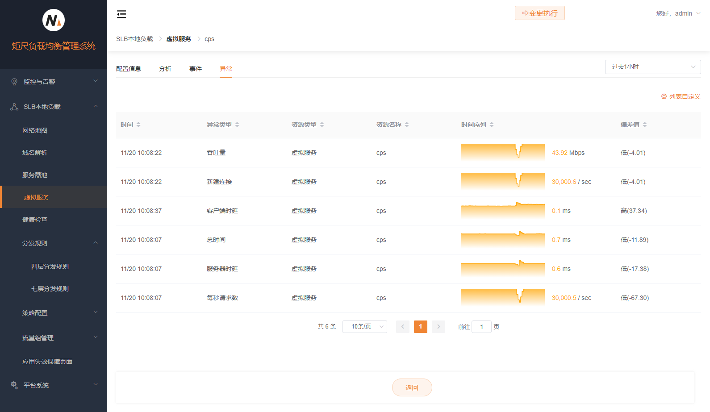
Task: Click the 变更执行 button
Action: tap(539, 13)
